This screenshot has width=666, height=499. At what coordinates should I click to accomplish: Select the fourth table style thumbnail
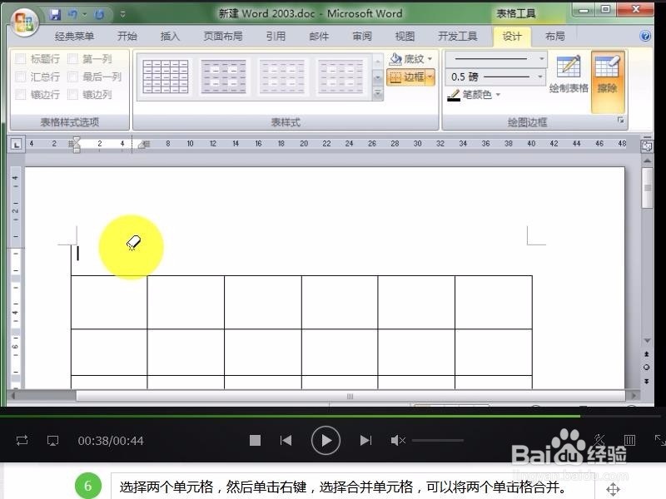point(340,77)
